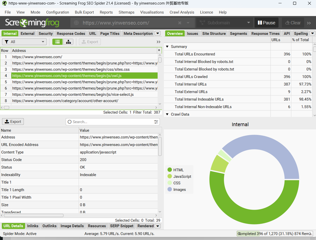
Task: Add a column using the plus icon
Action: coord(159,50)
